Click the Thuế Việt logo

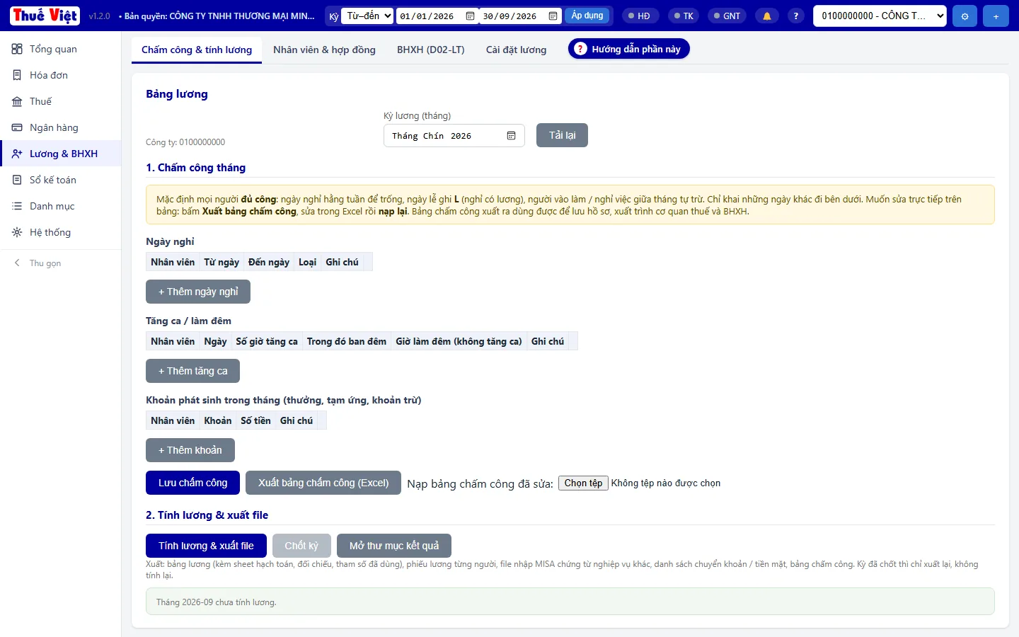45,16
